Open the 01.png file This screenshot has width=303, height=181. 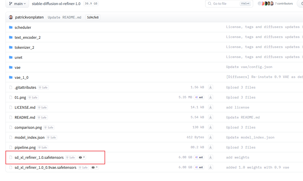point(20,97)
